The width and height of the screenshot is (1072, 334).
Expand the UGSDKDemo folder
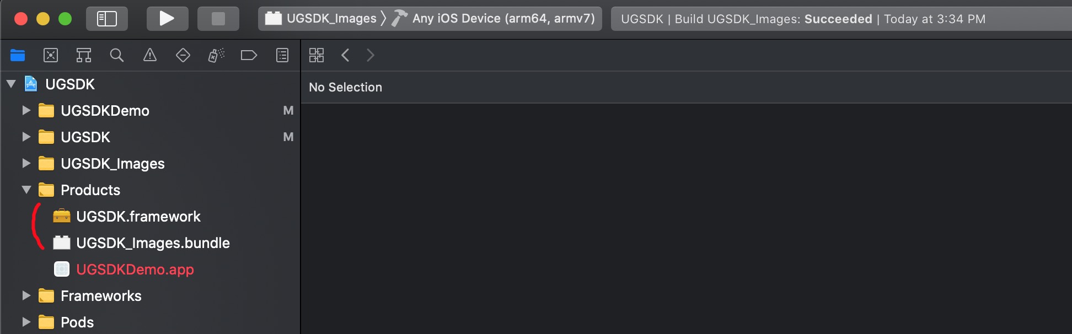coord(26,110)
